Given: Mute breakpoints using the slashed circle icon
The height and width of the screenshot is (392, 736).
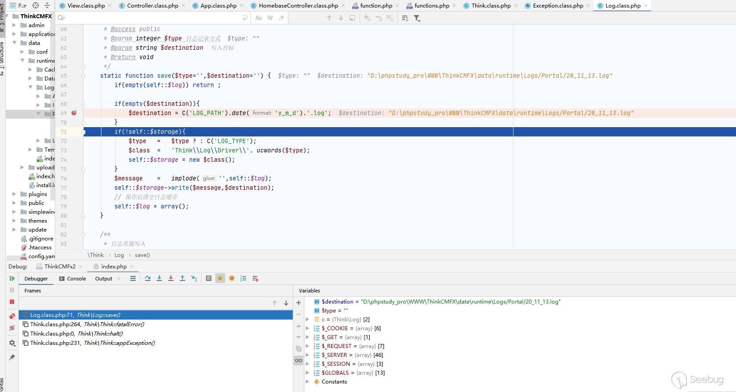Looking at the screenshot, I should point(12,328).
